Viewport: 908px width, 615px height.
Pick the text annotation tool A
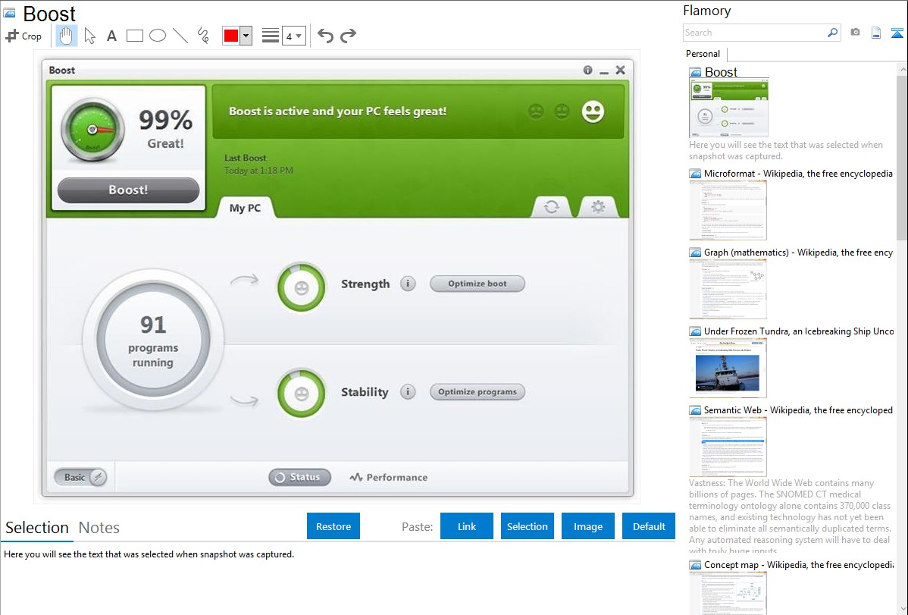click(x=111, y=36)
